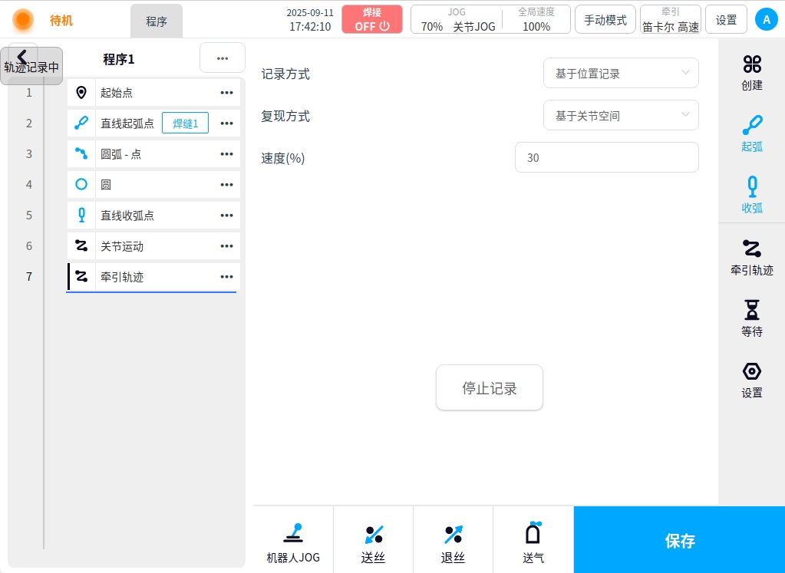This screenshot has height=573, width=785.
Task: Click the 速度(%) input field
Action: pyautogui.click(x=606, y=158)
